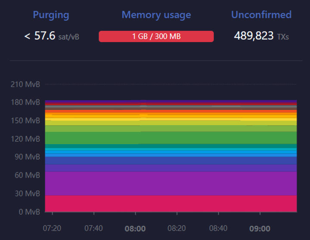Click the 180 MvB axis label
310x240 pixels.
(25, 102)
